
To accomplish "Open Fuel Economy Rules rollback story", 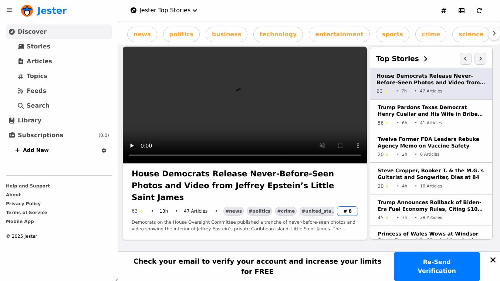I will point(431,210).
